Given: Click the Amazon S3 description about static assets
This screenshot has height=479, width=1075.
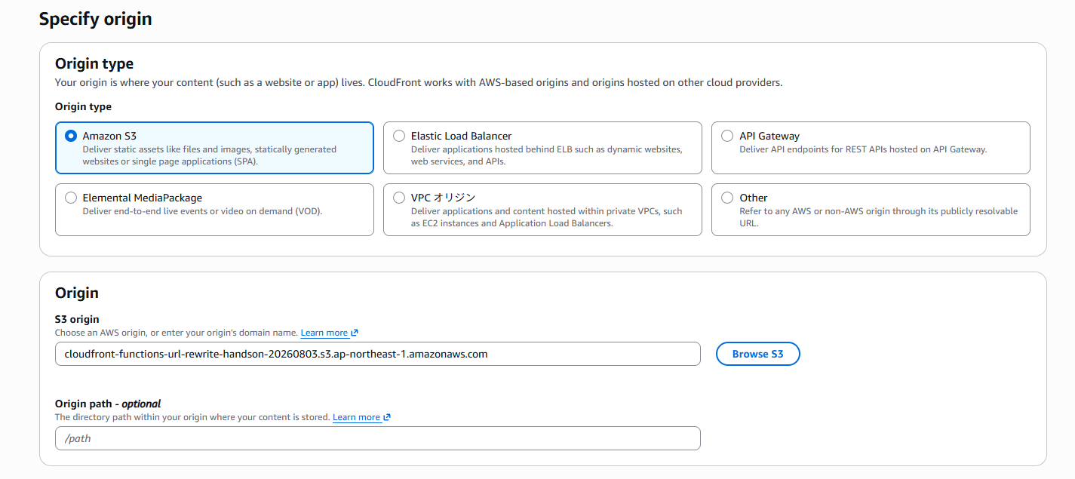Looking at the screenshot, I should [x=210, y=155].
